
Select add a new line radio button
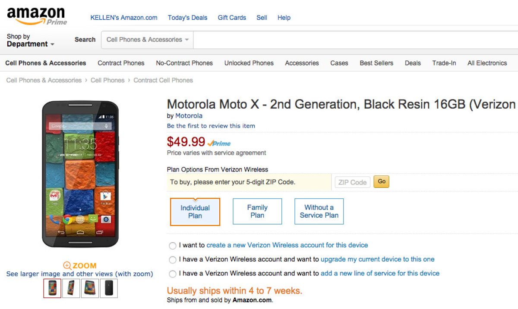(x=173, y=274)
